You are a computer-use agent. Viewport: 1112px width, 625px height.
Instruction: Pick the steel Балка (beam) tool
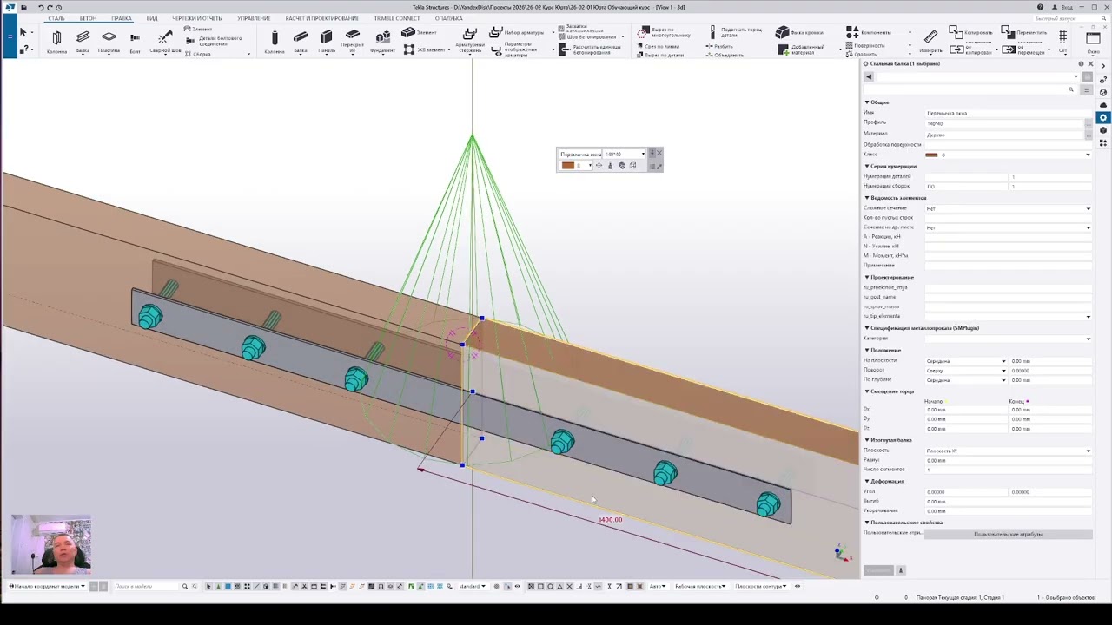[83, 41]
